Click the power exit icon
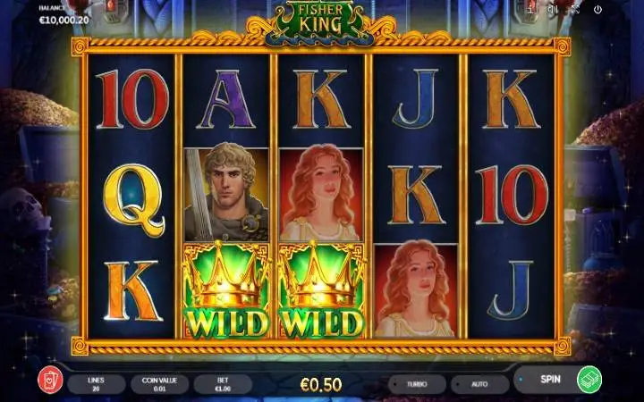 click(597, 10)
